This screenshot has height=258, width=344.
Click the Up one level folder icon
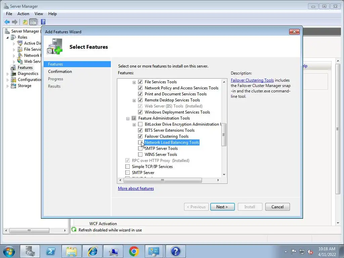(x=25, y=22)
